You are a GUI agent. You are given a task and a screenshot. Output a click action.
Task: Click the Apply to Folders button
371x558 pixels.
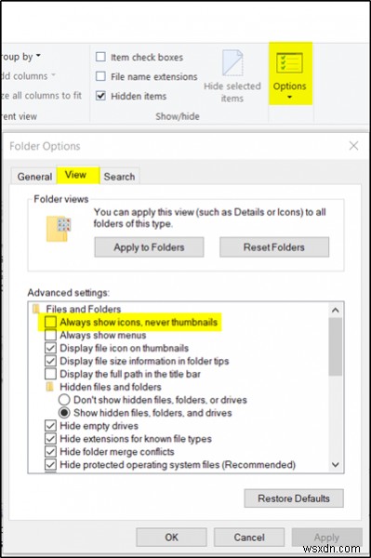click(x=149, y=247)
